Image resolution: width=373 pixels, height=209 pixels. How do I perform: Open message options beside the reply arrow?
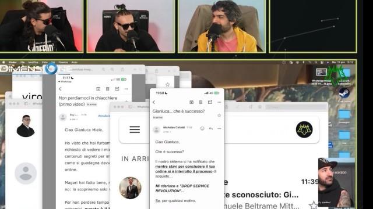tap(219, 128)
